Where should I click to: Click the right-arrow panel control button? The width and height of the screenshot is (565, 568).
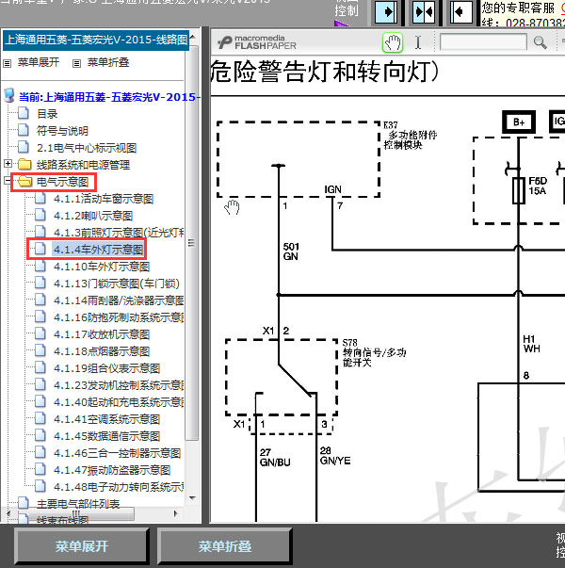(x=386, y=12)
